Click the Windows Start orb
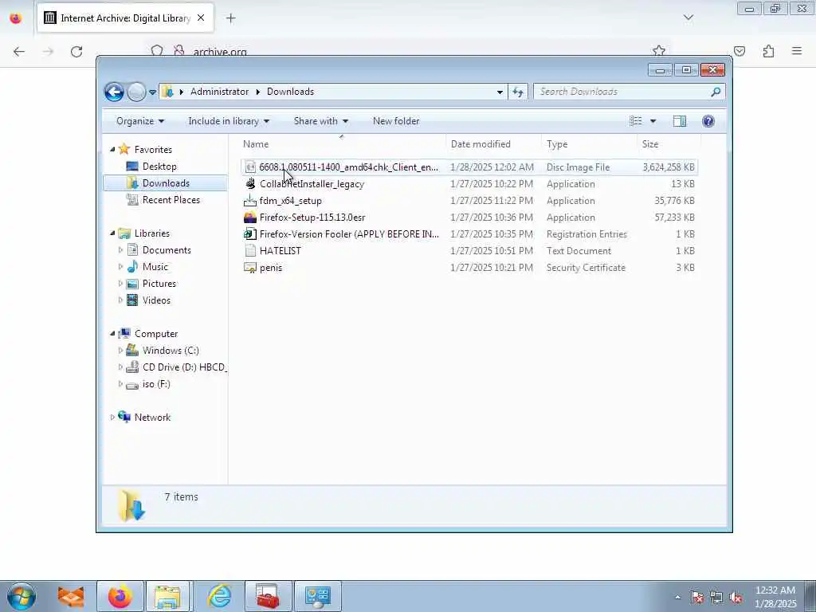The height and width of the screenshot is (612, 816). [22, 596]
